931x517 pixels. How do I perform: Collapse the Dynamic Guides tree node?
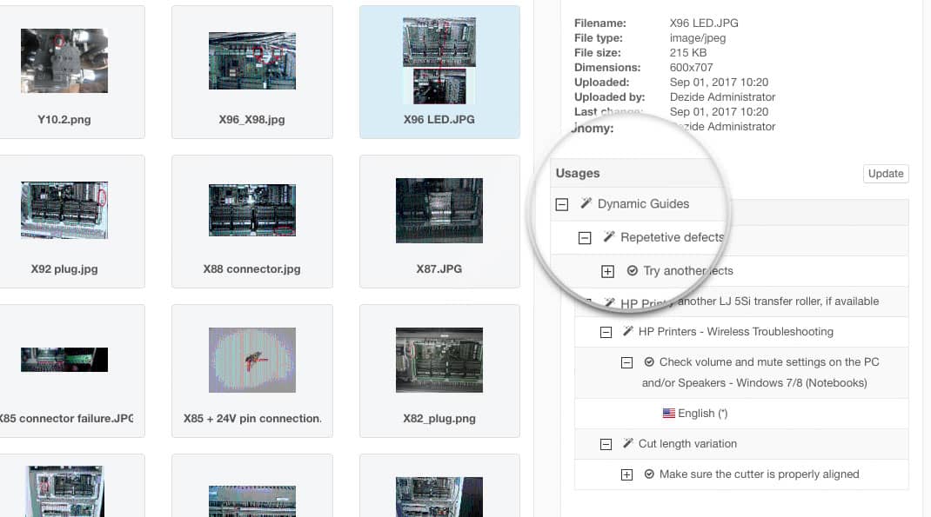[x=562, y=204]
